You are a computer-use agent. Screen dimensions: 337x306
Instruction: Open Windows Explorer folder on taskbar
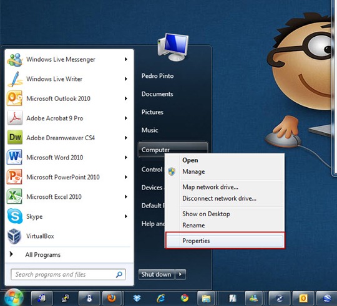(x=206, y=299)
